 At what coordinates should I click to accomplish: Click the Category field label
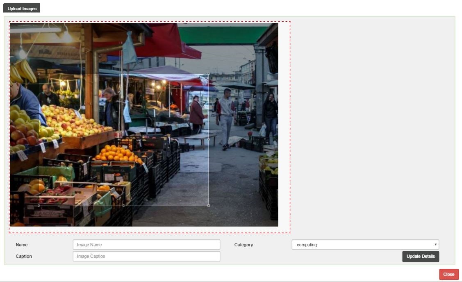point(244,245)
